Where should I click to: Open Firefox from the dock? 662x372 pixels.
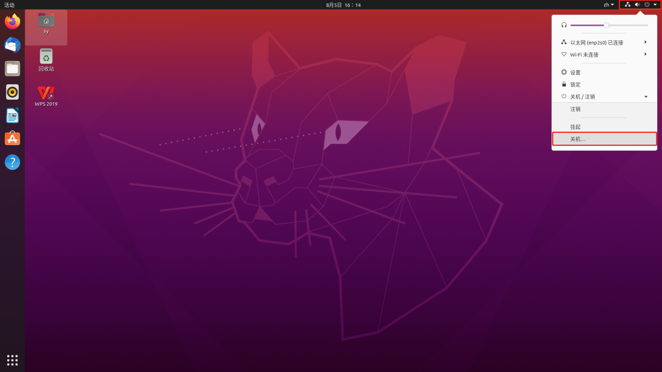(x=12, y=22)
